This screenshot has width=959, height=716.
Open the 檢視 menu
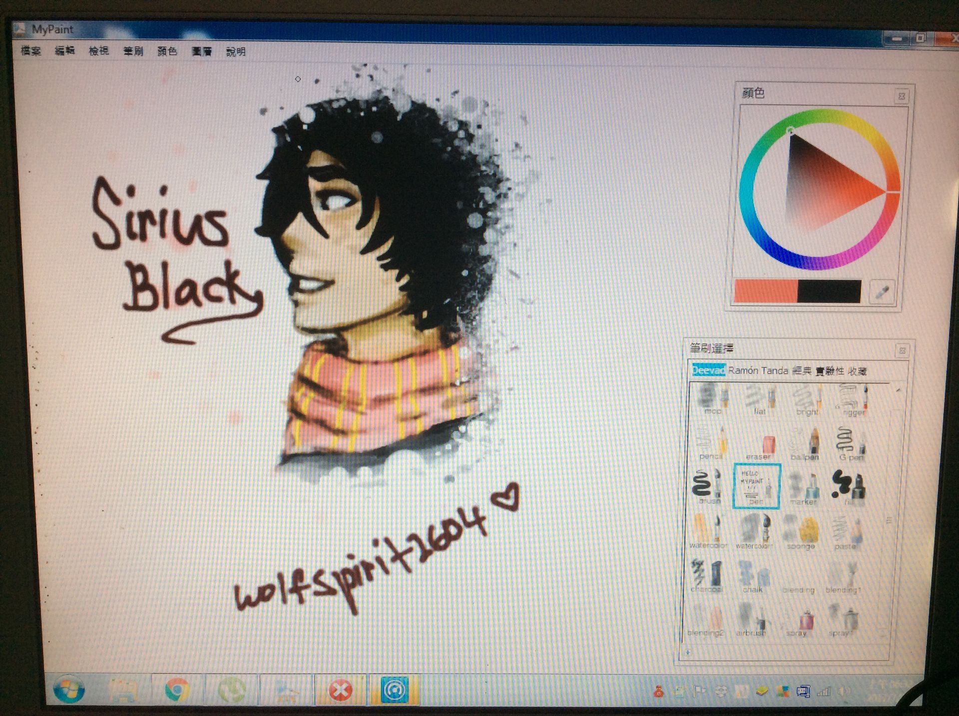[x=99, y=51]
